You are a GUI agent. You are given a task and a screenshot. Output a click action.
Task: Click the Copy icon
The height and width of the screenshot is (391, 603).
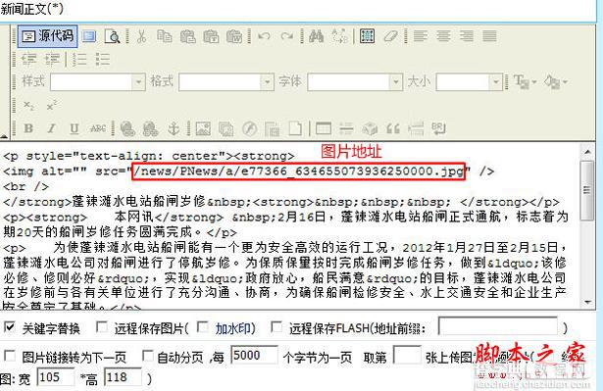click(x=164, y=36)
